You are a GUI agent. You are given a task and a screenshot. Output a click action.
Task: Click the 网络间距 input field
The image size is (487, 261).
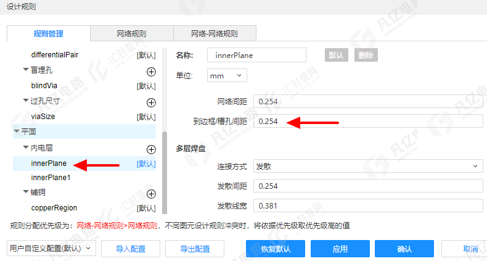(x=368, y=101)
